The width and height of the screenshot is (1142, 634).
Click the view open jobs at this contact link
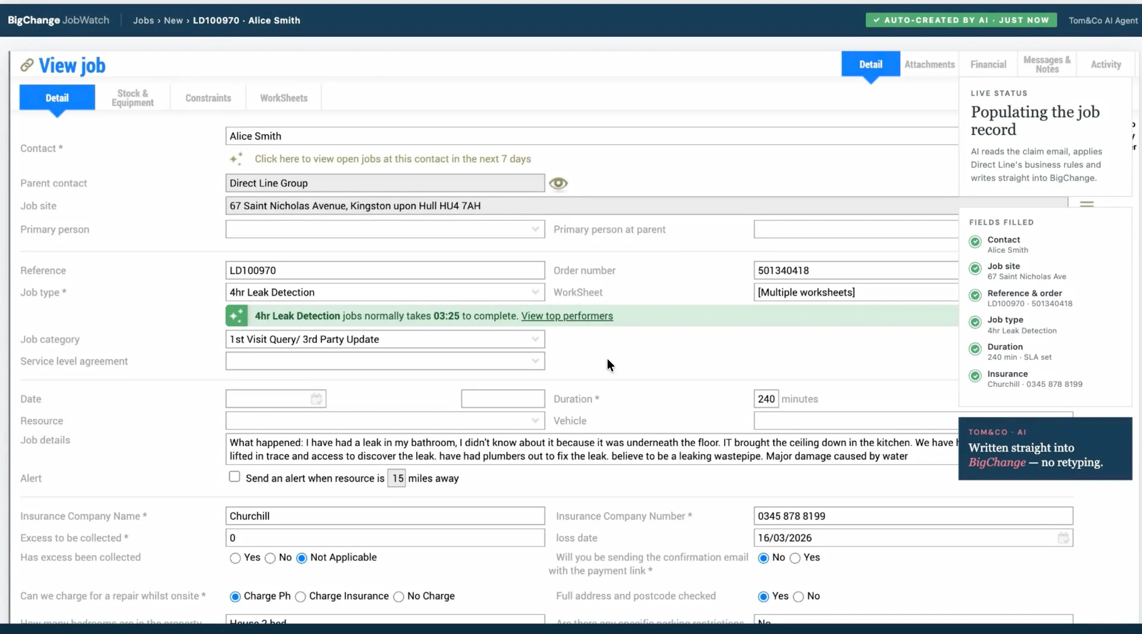tap(392, 159)
